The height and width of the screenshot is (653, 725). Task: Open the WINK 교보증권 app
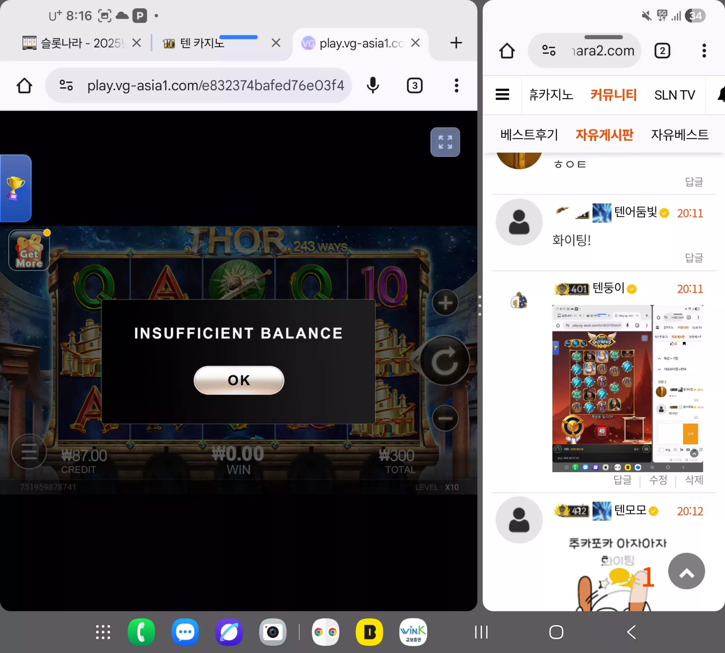[413, 632]
